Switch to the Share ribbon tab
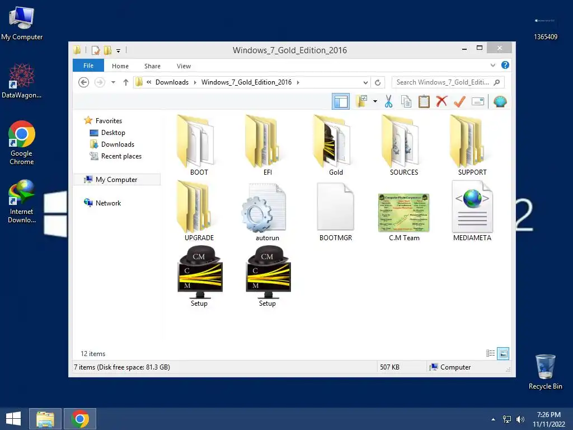The height and width of the screenshot is (430, 573). (152, 66)
